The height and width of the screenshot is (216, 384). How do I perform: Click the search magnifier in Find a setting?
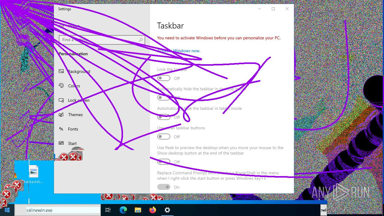click(x=141, y=40)
